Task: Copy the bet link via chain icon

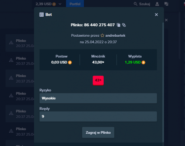Action: click(x=124, y=25)
